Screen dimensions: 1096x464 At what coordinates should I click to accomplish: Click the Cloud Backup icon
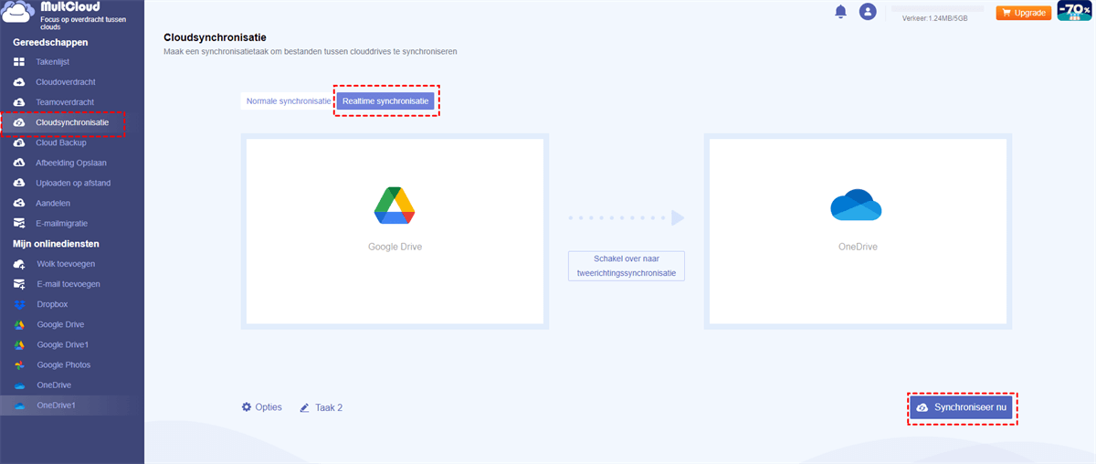19,142
